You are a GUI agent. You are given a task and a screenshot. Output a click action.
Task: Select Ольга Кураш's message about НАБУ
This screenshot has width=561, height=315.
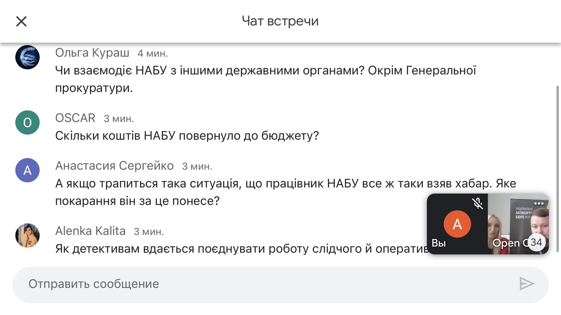(265, 79)
